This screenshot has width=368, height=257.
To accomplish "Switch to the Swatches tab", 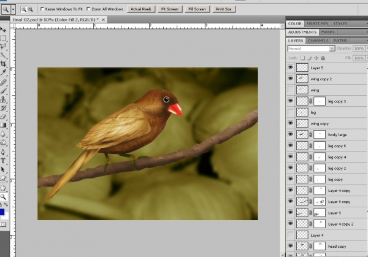I will pyautogui.click(x=317, y=23).
